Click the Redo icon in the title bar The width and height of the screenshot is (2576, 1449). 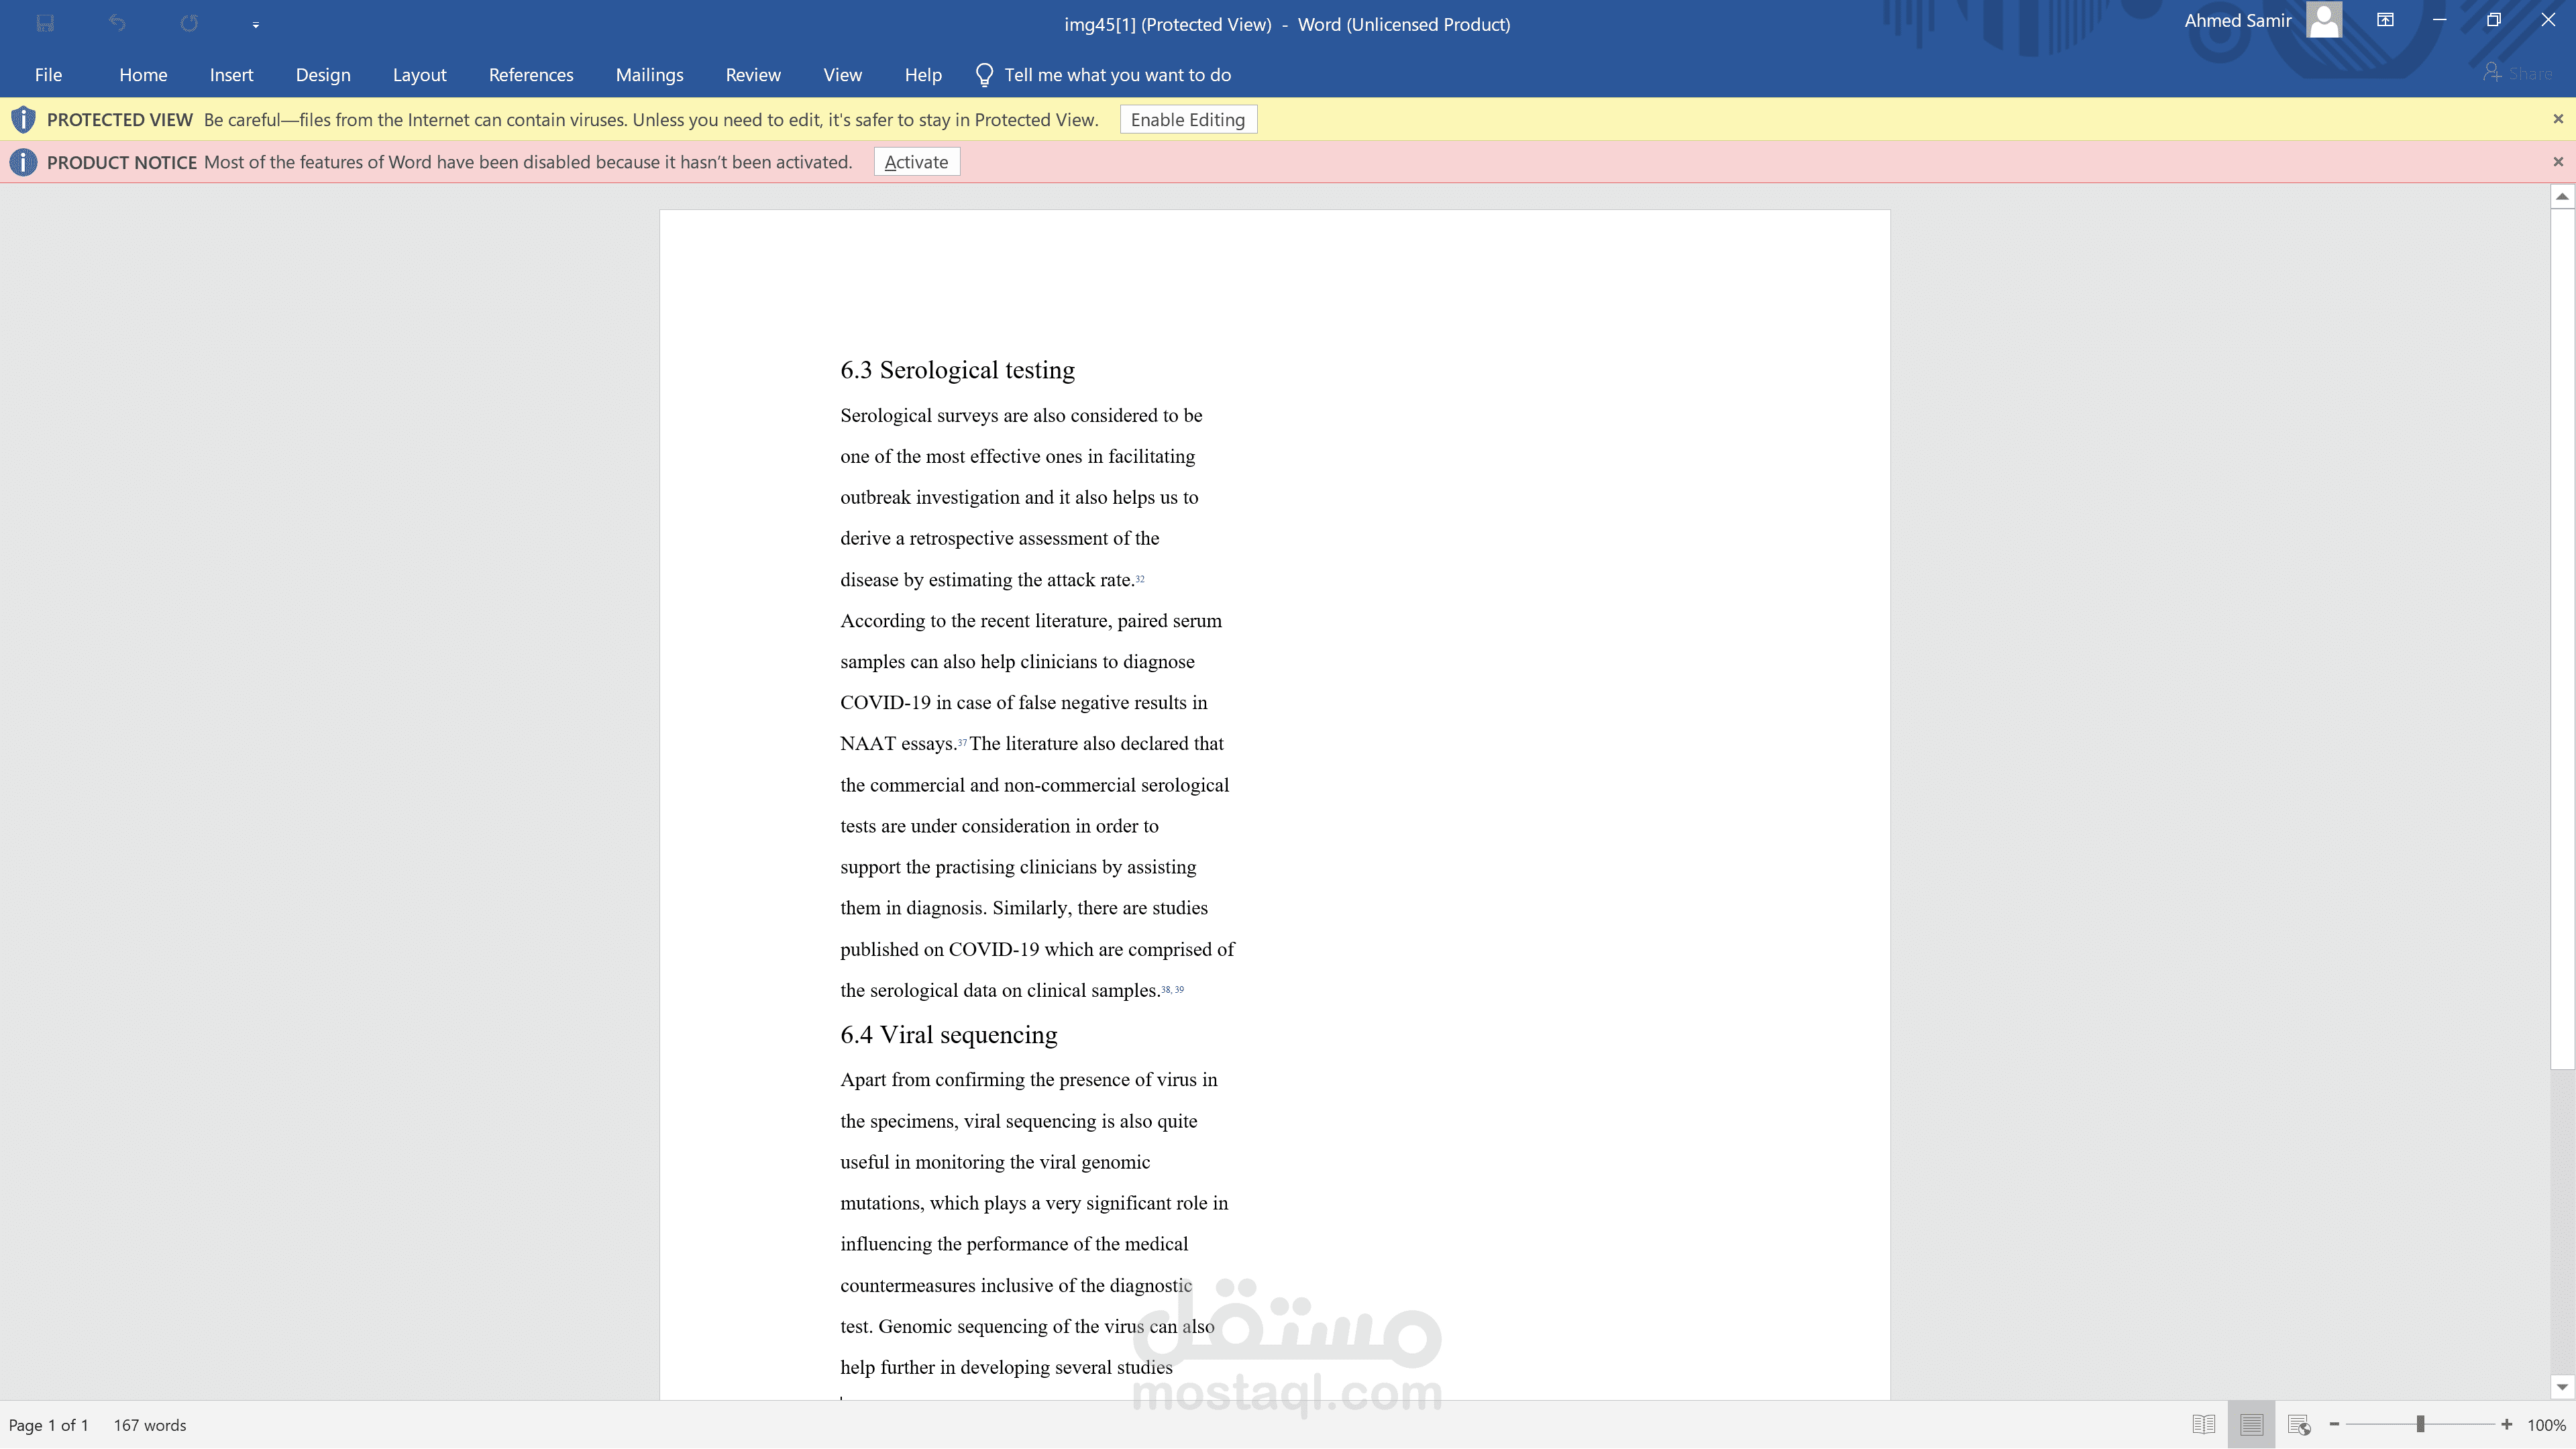[189, 23]
